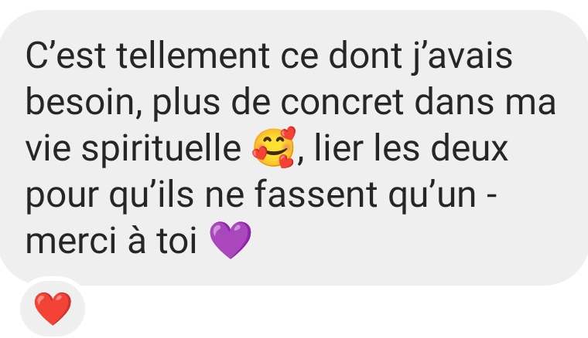The height and width of the screenshot is (338, 588).
Task: Select the word "tellement" in the message
Action: [x=193, y=56]
